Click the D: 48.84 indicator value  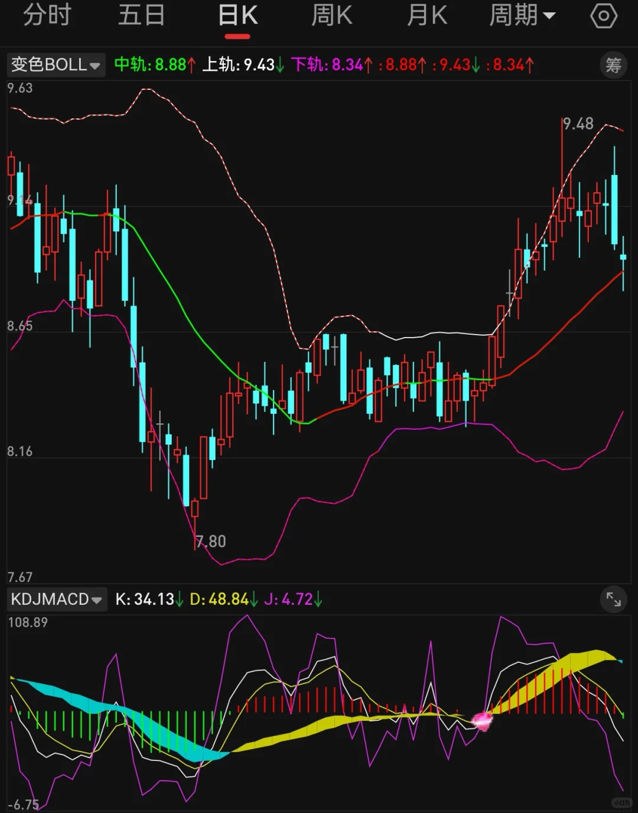pyautogui.click(x=224, y=599)
